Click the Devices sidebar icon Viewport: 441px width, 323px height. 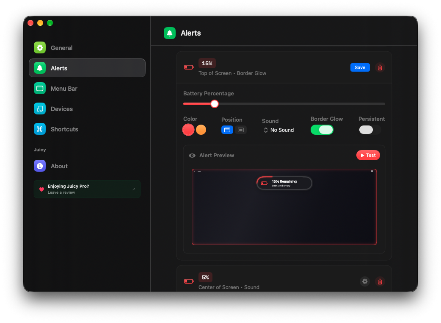40,109
